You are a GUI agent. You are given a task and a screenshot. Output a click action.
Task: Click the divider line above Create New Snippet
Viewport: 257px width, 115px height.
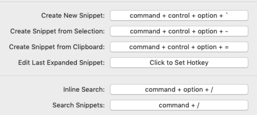(128, 2)
